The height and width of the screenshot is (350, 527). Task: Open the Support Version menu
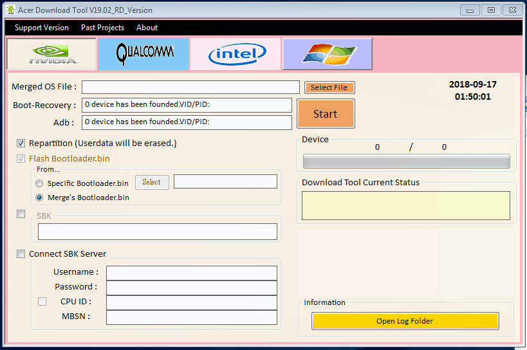pos(42,28)
